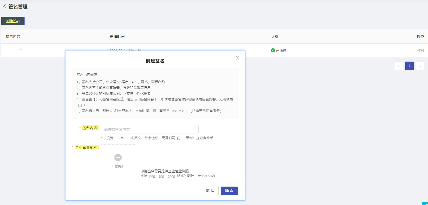Click the green 已通过 status check icon
The width and height of the screenshot is (428, 205).
pyautogui.click(x=273, y=50)
